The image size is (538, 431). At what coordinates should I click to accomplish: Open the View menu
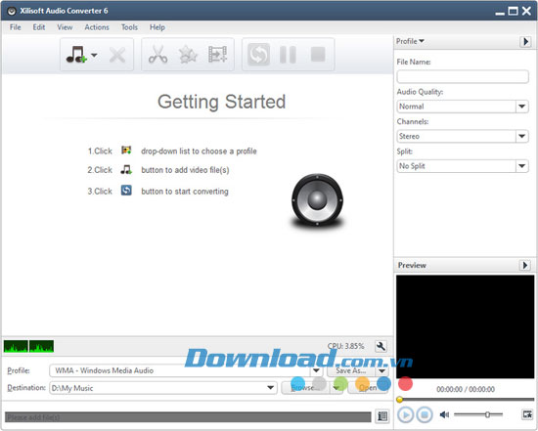pyautogui.click(x=65, y=27)
